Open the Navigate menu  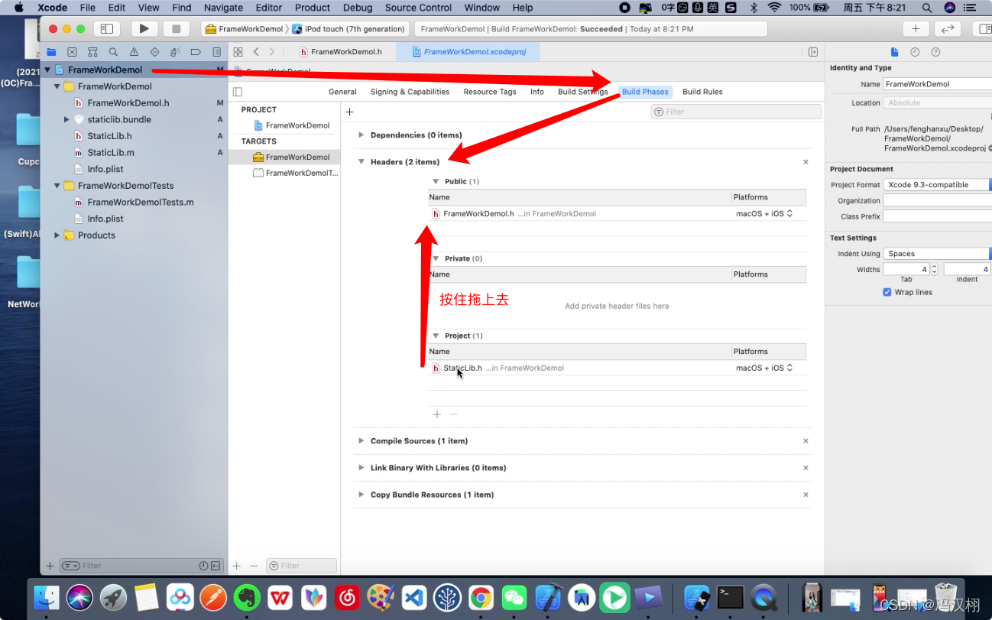click(x=223, y=8)
